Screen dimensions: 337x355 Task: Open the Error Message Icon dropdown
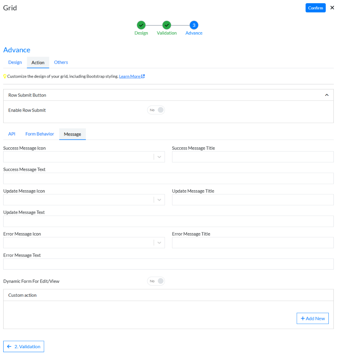pyautogui.click(x=159, y=242)
